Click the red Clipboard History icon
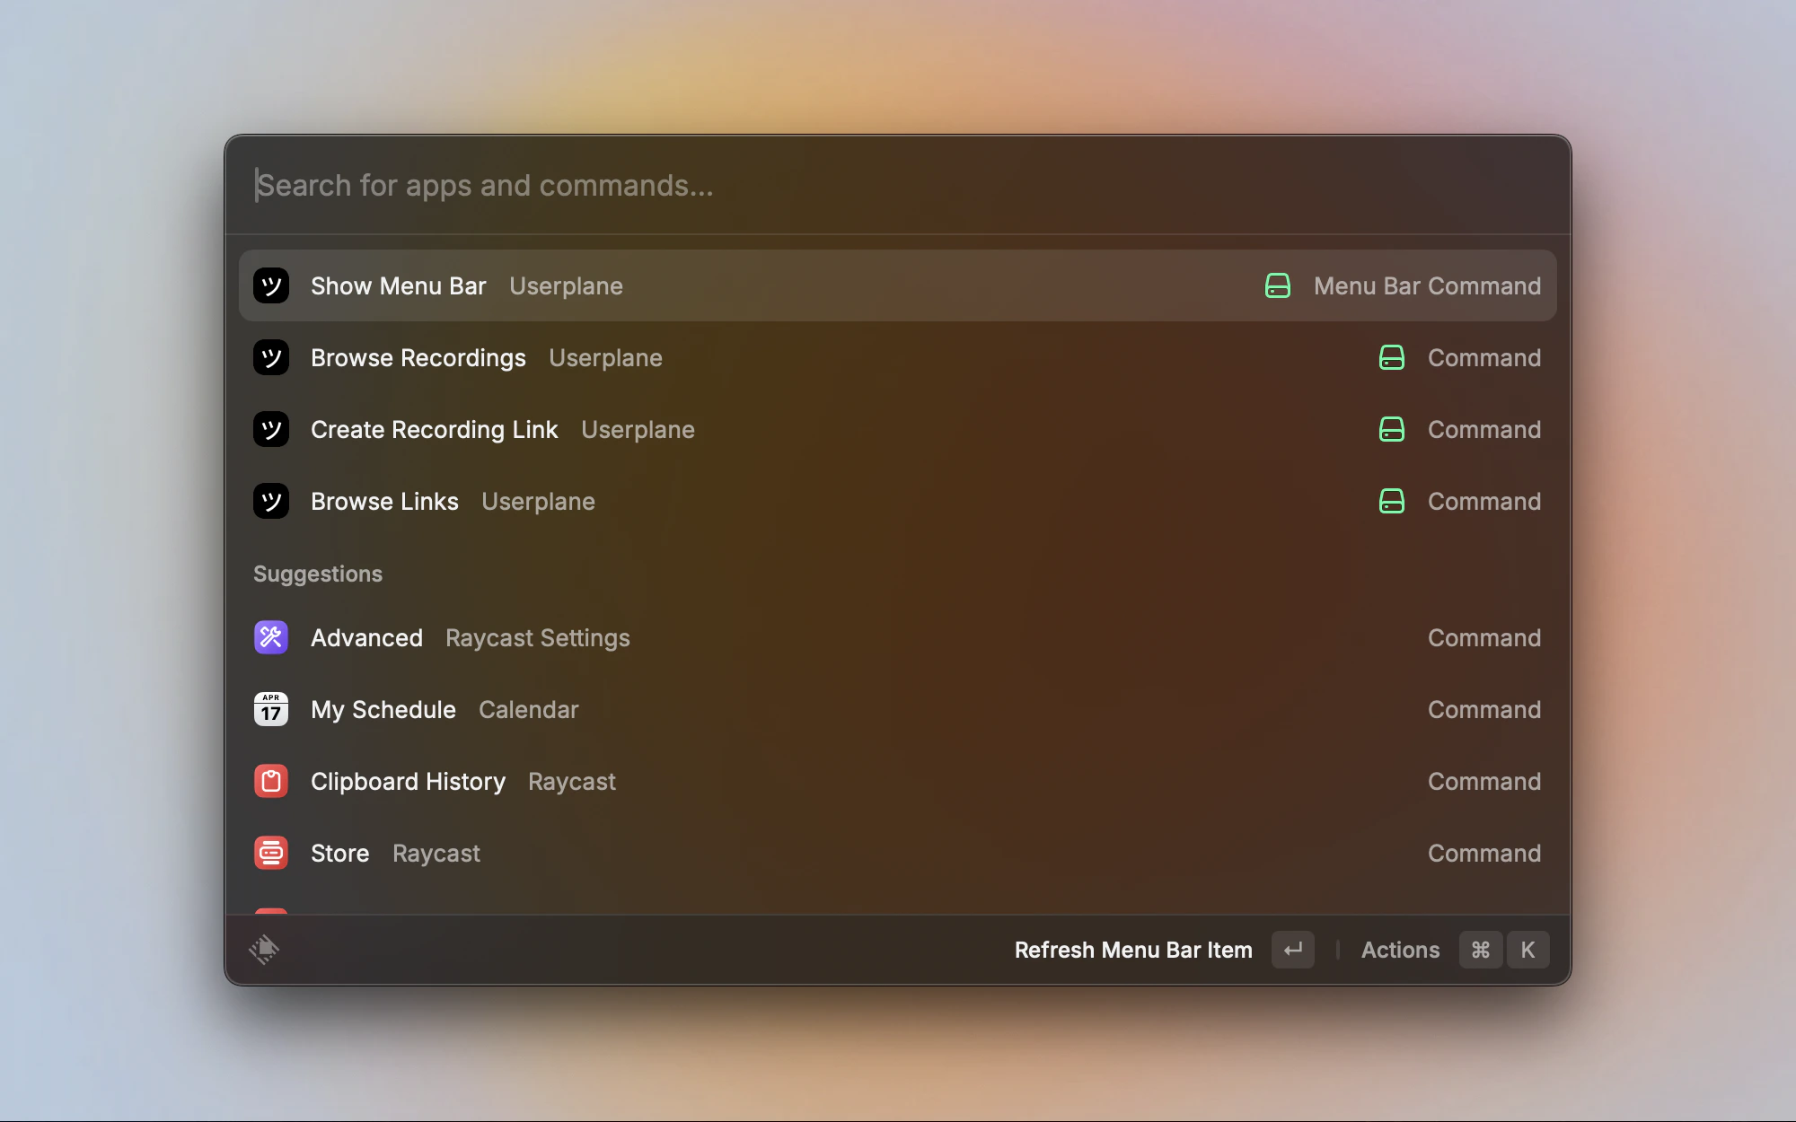This screenshot has width=1796, height=1122. coord(270,781)
